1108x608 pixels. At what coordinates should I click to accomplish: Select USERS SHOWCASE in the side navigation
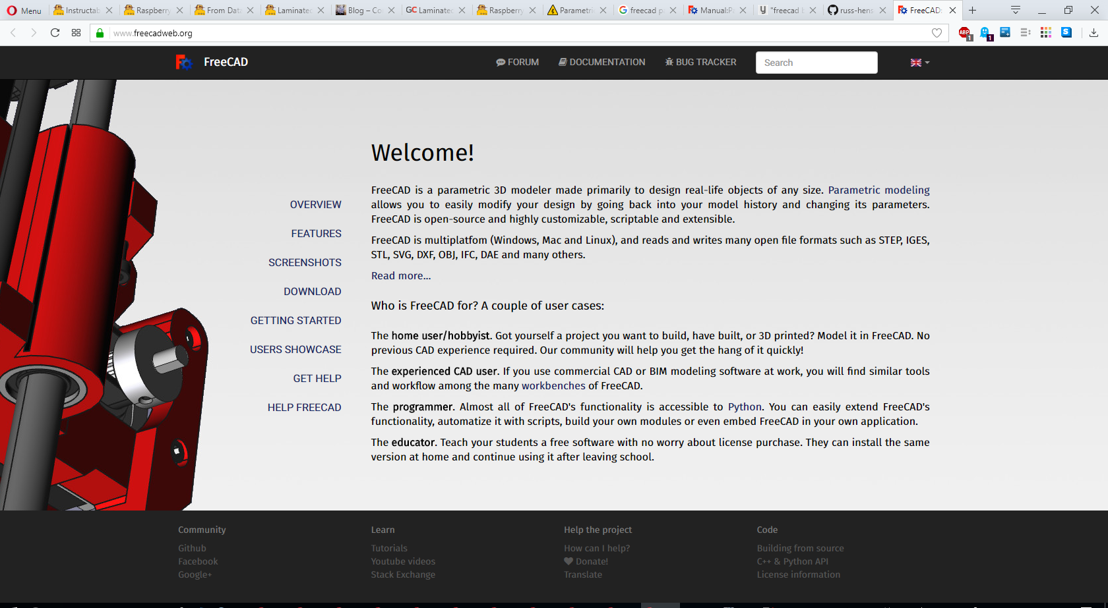click(295, 350)
